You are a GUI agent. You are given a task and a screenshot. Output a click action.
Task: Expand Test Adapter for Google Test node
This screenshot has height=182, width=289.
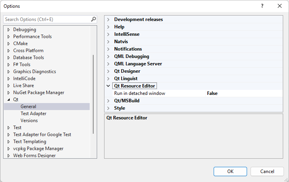click(x=9, y=135)
